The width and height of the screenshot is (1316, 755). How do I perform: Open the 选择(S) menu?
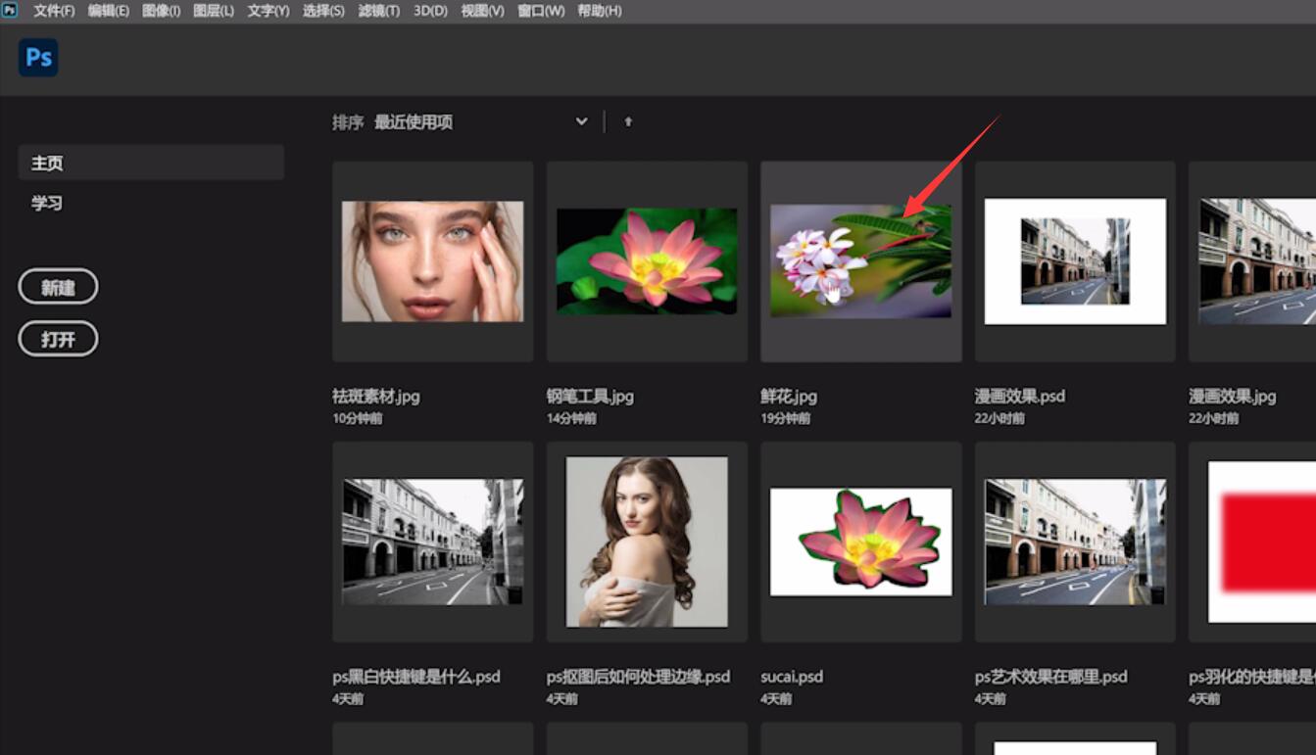[x=323, y=11]
